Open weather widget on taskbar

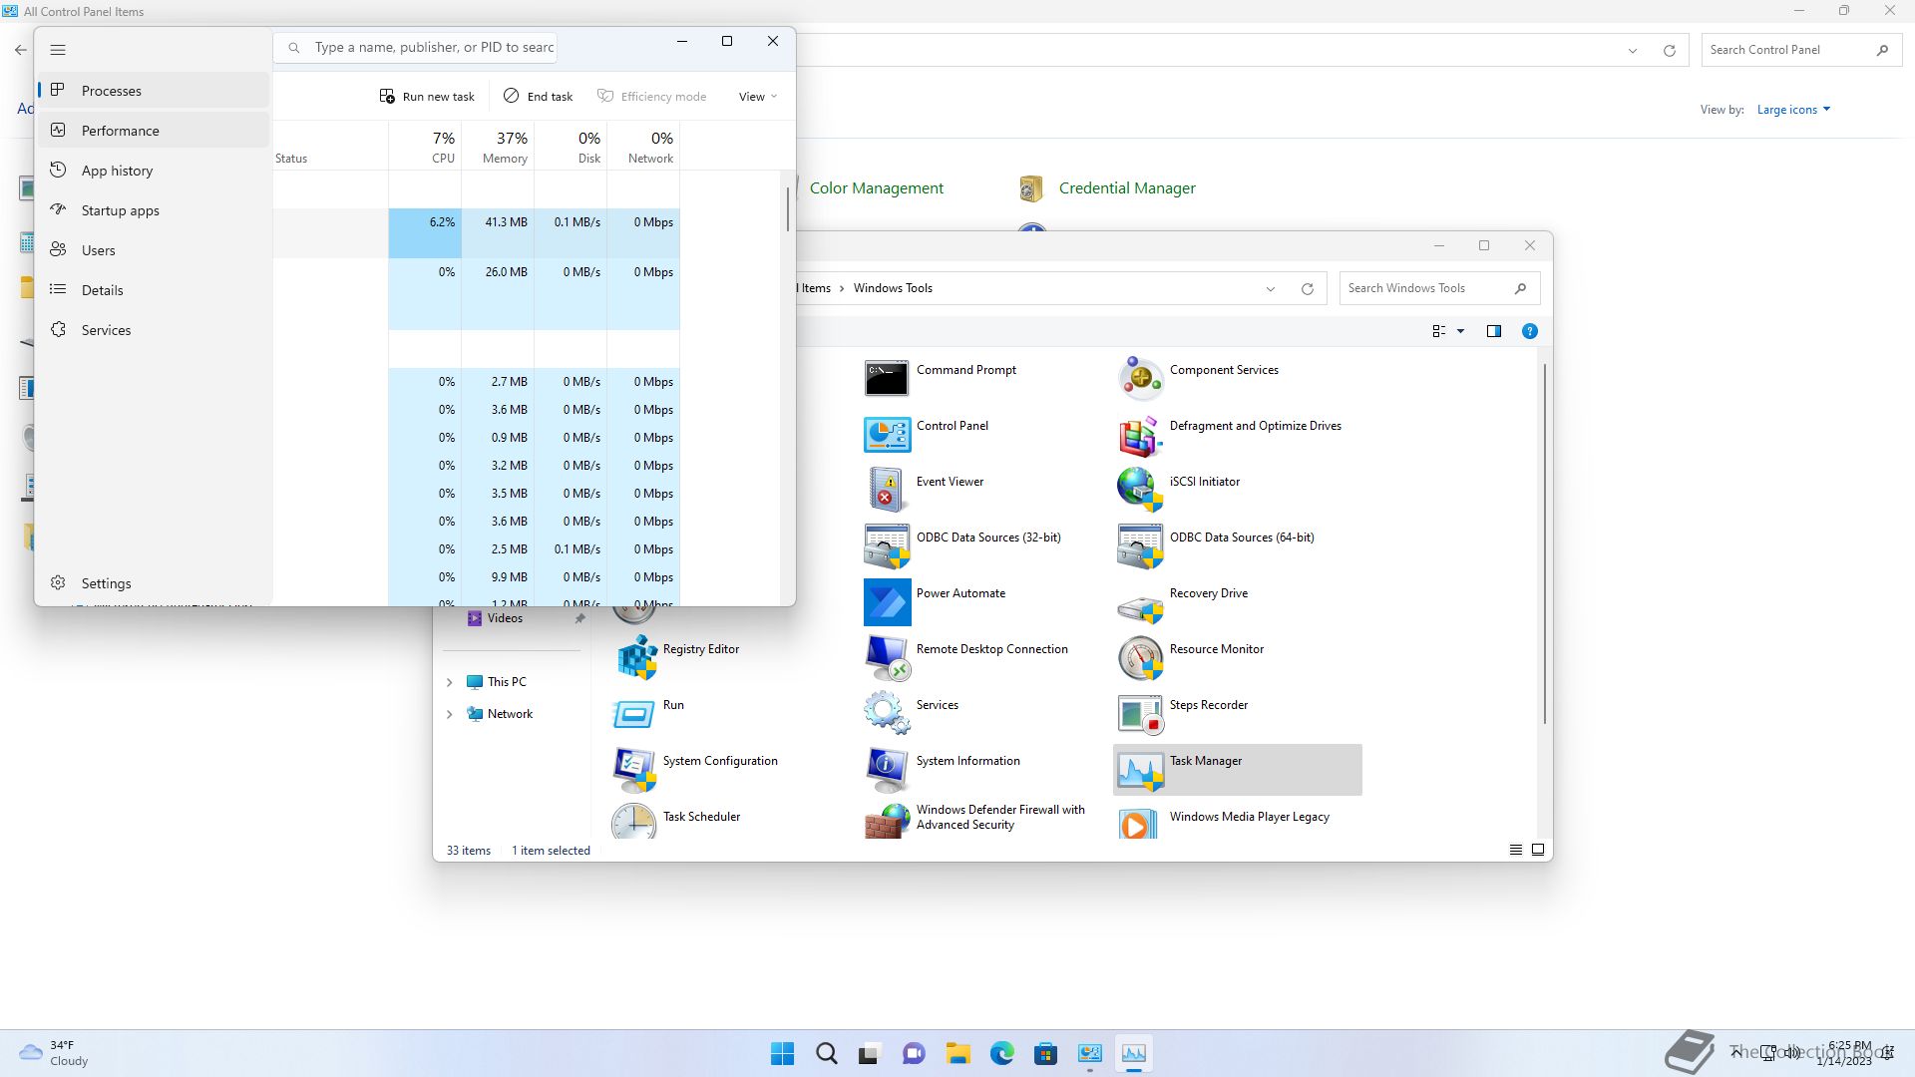[x=55, y=1053]
